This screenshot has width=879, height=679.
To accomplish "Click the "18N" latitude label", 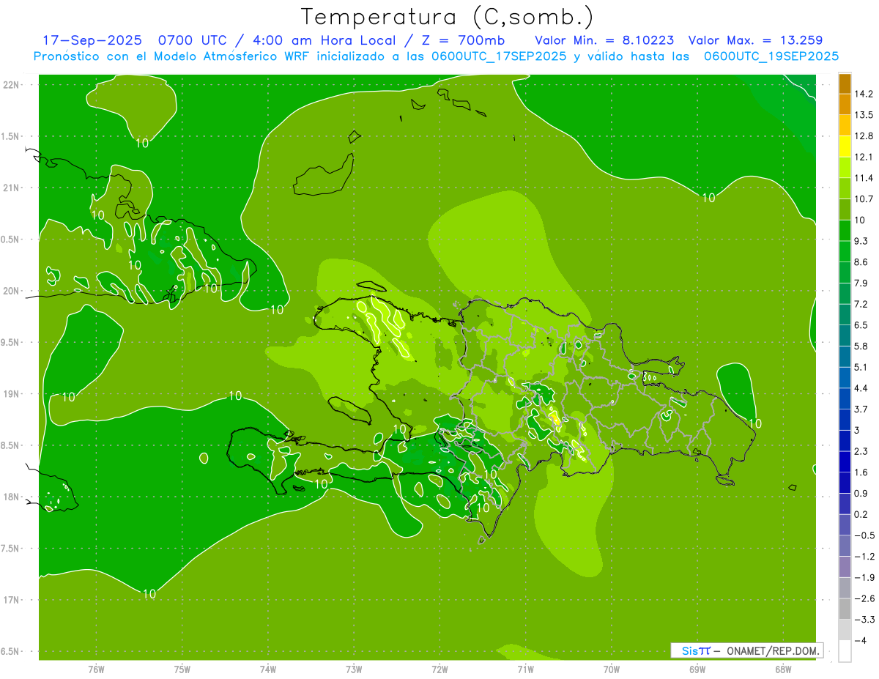I will pyautogui.click(x=12, y=497).
